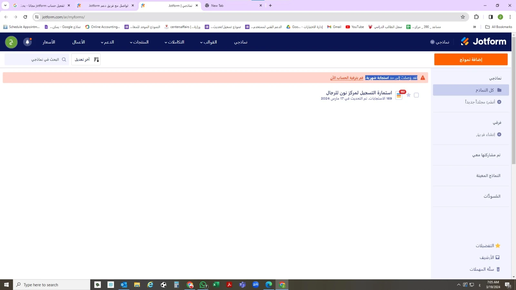
Task: Click the green profile avatar icon
Action: (x=11, y=42)
